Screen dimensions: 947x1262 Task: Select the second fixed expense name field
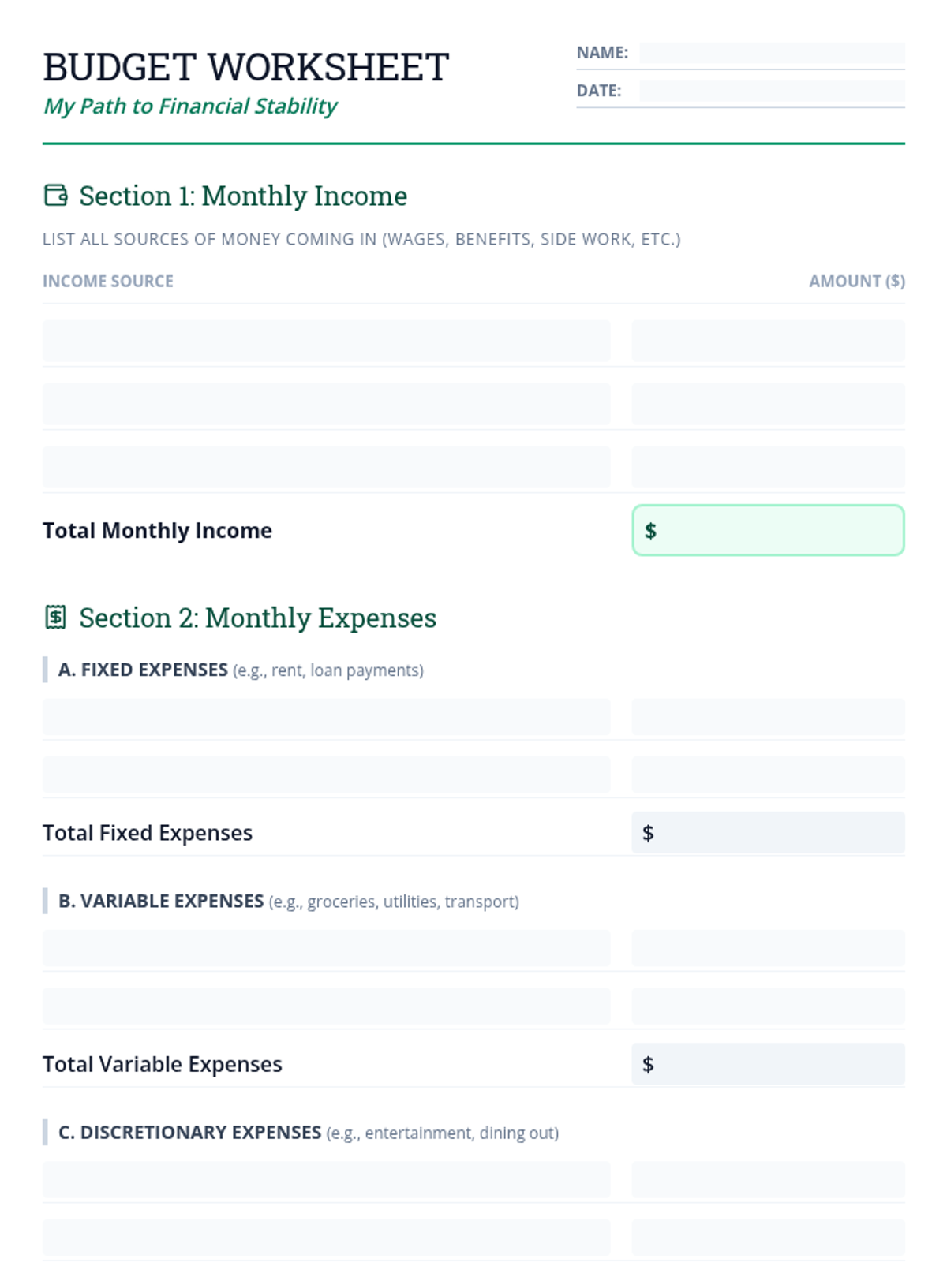326,775
